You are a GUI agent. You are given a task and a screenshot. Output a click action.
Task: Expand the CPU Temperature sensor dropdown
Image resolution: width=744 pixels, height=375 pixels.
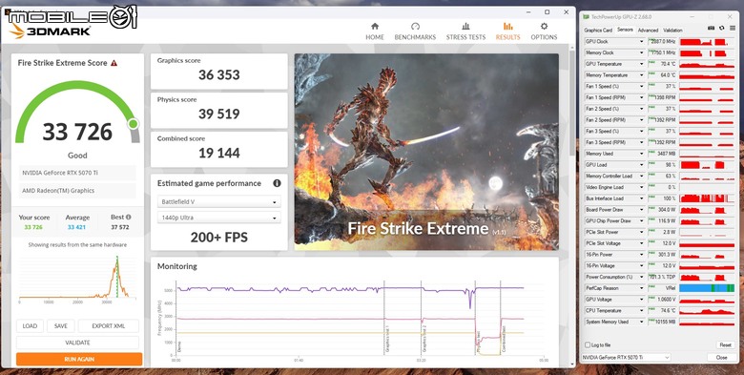642,310
